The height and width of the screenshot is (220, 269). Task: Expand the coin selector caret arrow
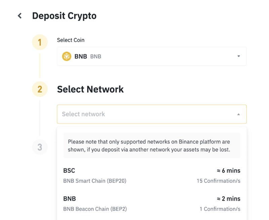(x=238, y=56)
